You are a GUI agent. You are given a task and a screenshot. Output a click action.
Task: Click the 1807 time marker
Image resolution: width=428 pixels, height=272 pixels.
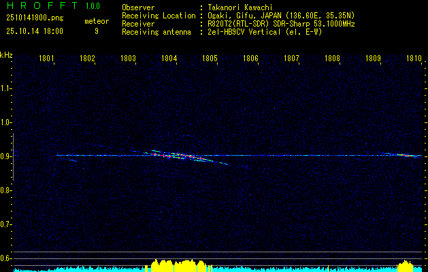point(291,58)
